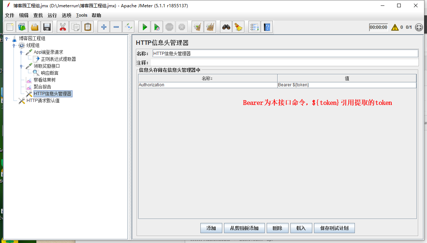Click the Copy toolbar icon

pyautogui.click(x=75, y=27)
